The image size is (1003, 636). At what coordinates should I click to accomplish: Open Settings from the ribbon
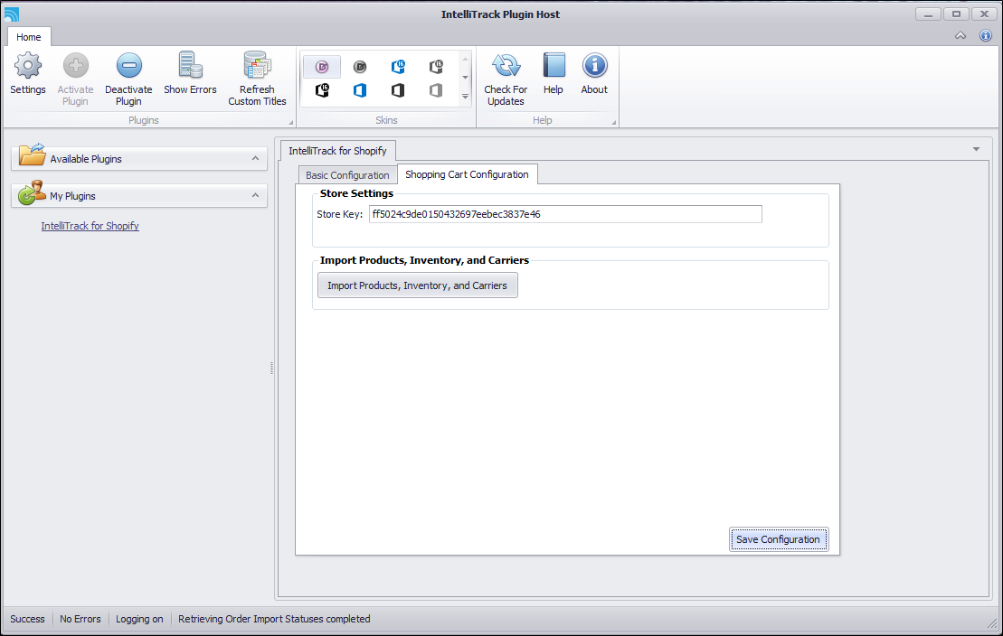(x=27, y=74)
